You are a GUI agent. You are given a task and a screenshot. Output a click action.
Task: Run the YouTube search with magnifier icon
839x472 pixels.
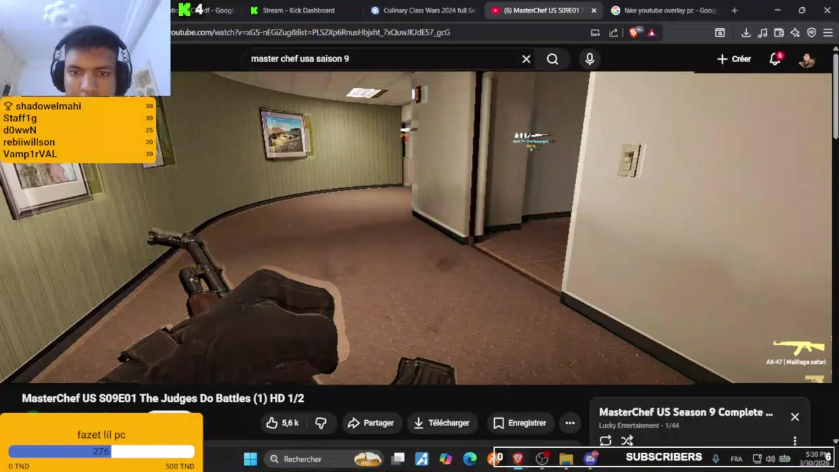(553, 59)
